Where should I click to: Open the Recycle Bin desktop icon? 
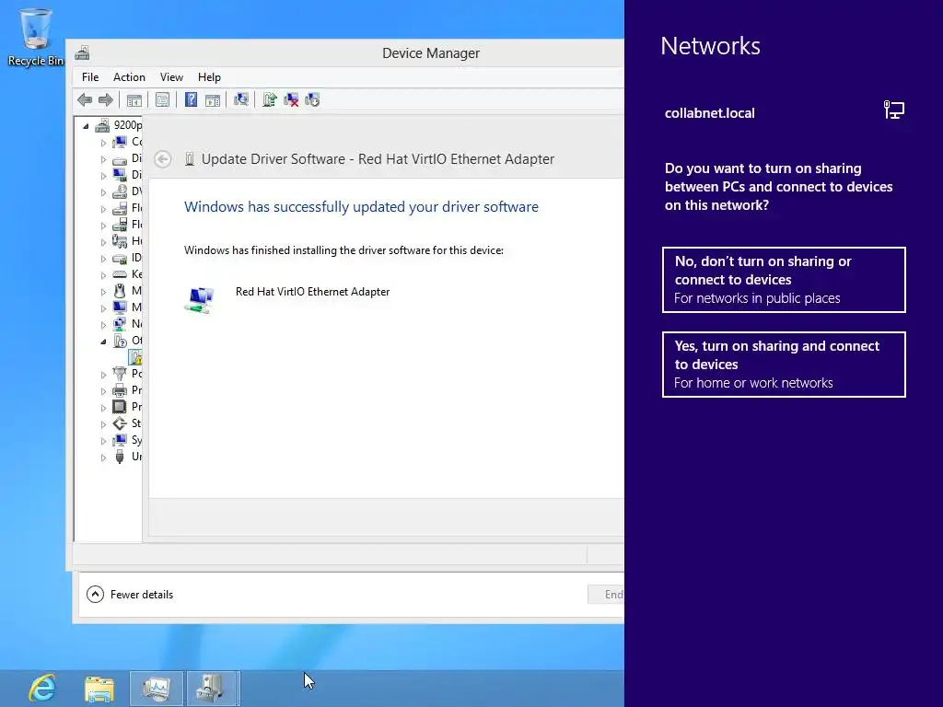[36, 37]
